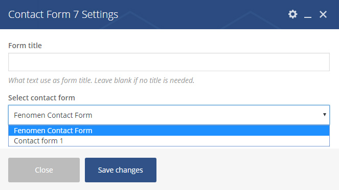339x190 pixels.
Task: Click the cog icon beside the minimize icon
Action: coord(293,14)
